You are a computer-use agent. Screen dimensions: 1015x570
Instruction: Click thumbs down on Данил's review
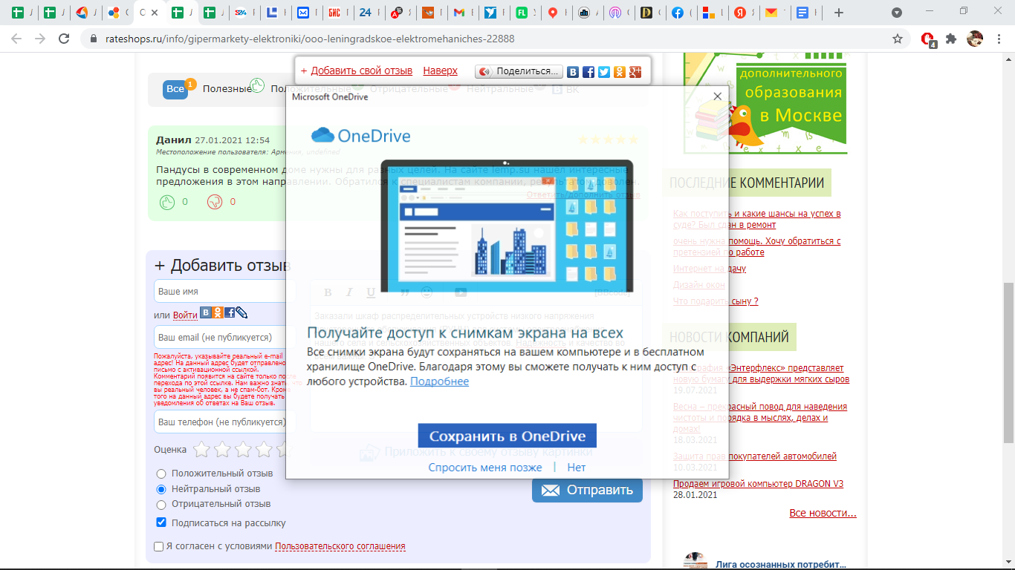[x=215, y=202]
